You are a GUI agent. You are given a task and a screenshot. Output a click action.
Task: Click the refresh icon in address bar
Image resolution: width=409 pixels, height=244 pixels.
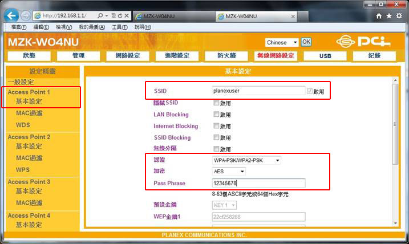(x=120, y=16)
